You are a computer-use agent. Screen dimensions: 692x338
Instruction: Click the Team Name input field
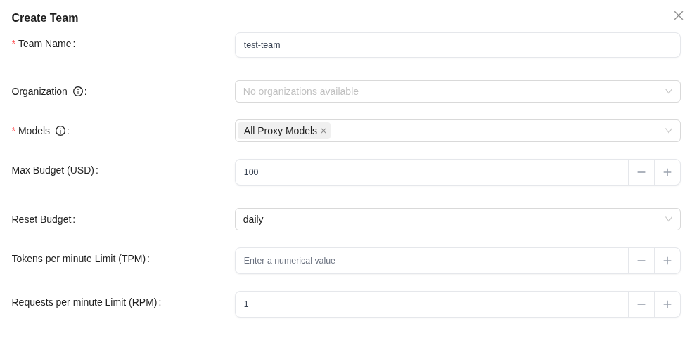point(458,45)
